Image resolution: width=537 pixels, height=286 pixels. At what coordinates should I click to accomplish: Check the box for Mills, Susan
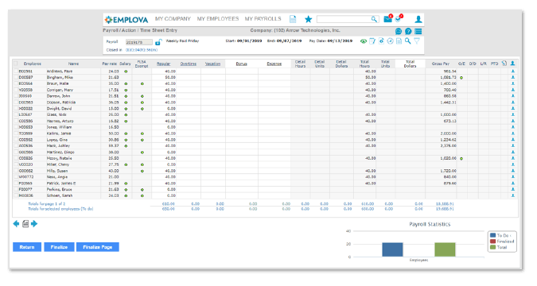point(15,171)
